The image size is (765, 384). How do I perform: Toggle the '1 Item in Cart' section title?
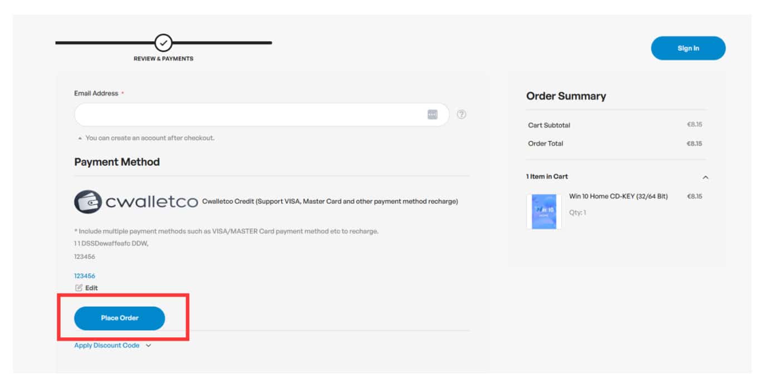[547, 176]
